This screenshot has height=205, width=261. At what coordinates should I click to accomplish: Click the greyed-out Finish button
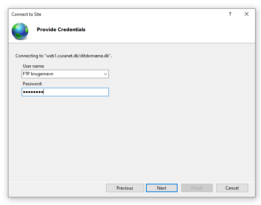tap(197, 188)
